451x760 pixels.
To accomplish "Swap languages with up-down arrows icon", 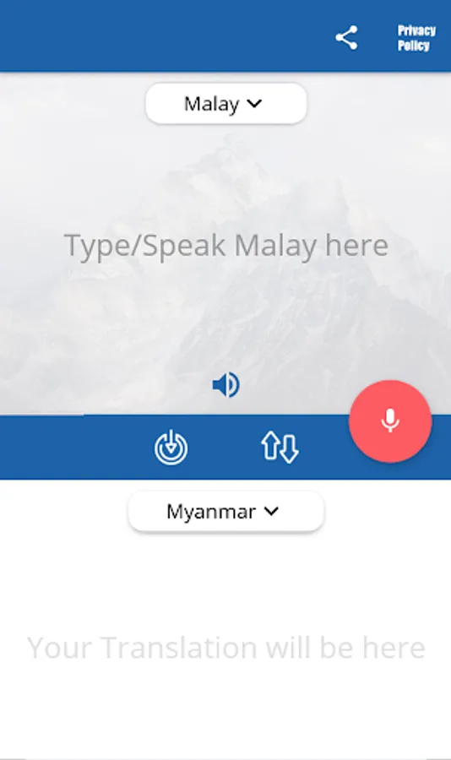I will point(280,447).
